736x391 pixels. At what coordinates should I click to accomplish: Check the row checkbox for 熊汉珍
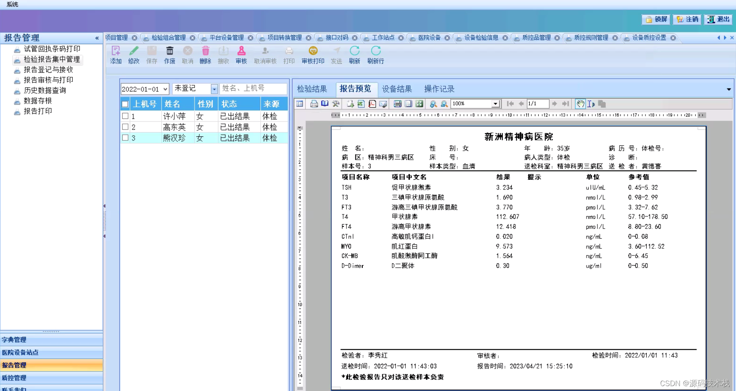point(125,138)
